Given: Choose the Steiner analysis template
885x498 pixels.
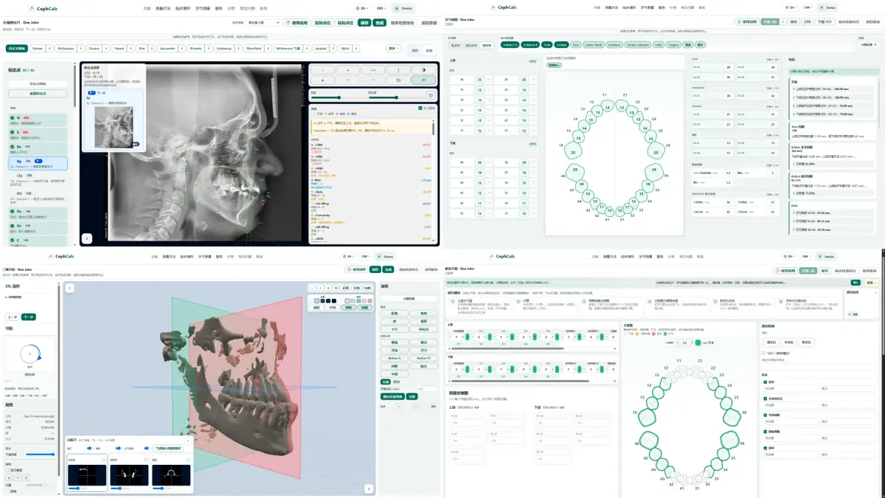Looking at the screenshot, I should 38,48.
